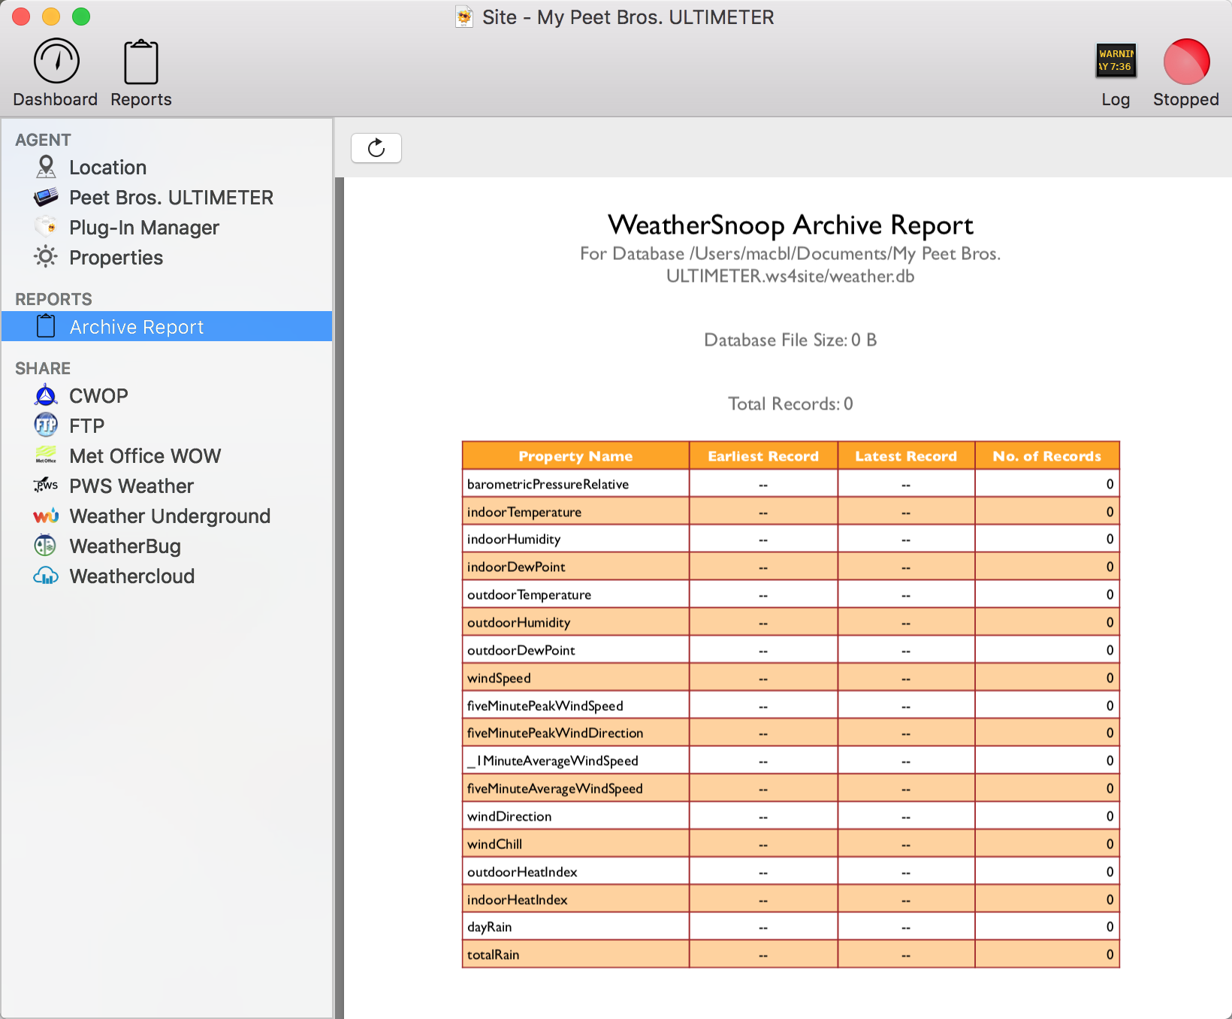Image resolution: width=1232 pixels, height=1019 pixels.
Task: Open the Weather Underground icon
Action: click(x=46, y=516)
